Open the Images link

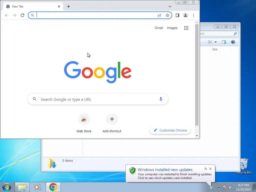click(x=172, y=28)
